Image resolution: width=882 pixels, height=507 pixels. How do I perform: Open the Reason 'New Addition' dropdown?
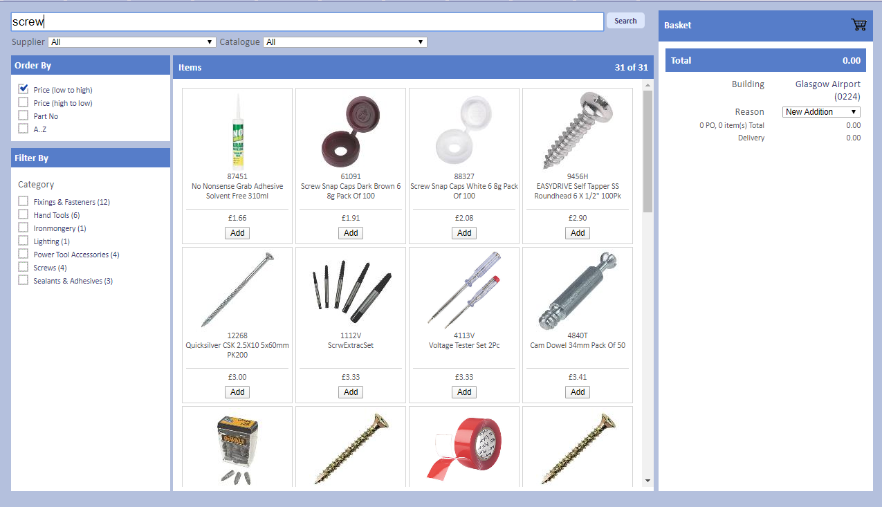821,112
